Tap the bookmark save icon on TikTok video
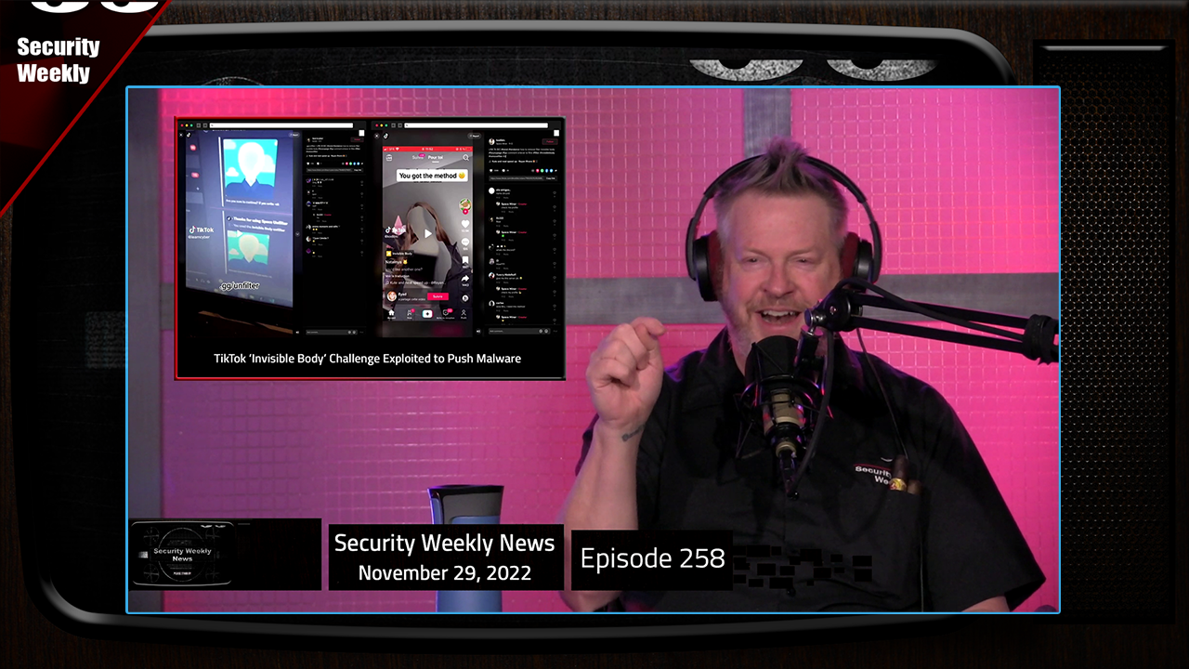Screen dimensions: 1189x669 point(465,260)
